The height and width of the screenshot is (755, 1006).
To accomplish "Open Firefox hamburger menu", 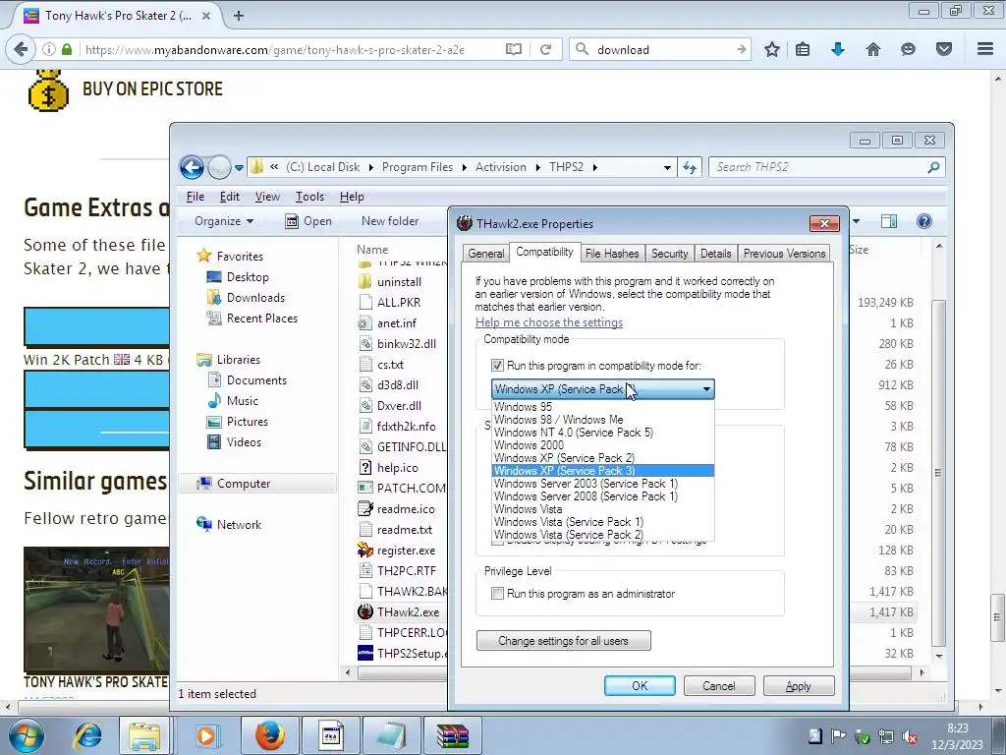I will (x=985, y=49).
